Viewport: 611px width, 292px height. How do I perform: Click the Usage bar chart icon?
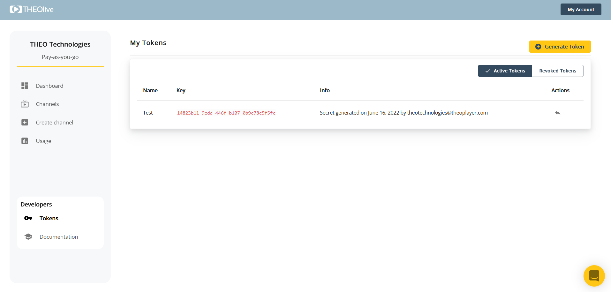pos(25,141)
